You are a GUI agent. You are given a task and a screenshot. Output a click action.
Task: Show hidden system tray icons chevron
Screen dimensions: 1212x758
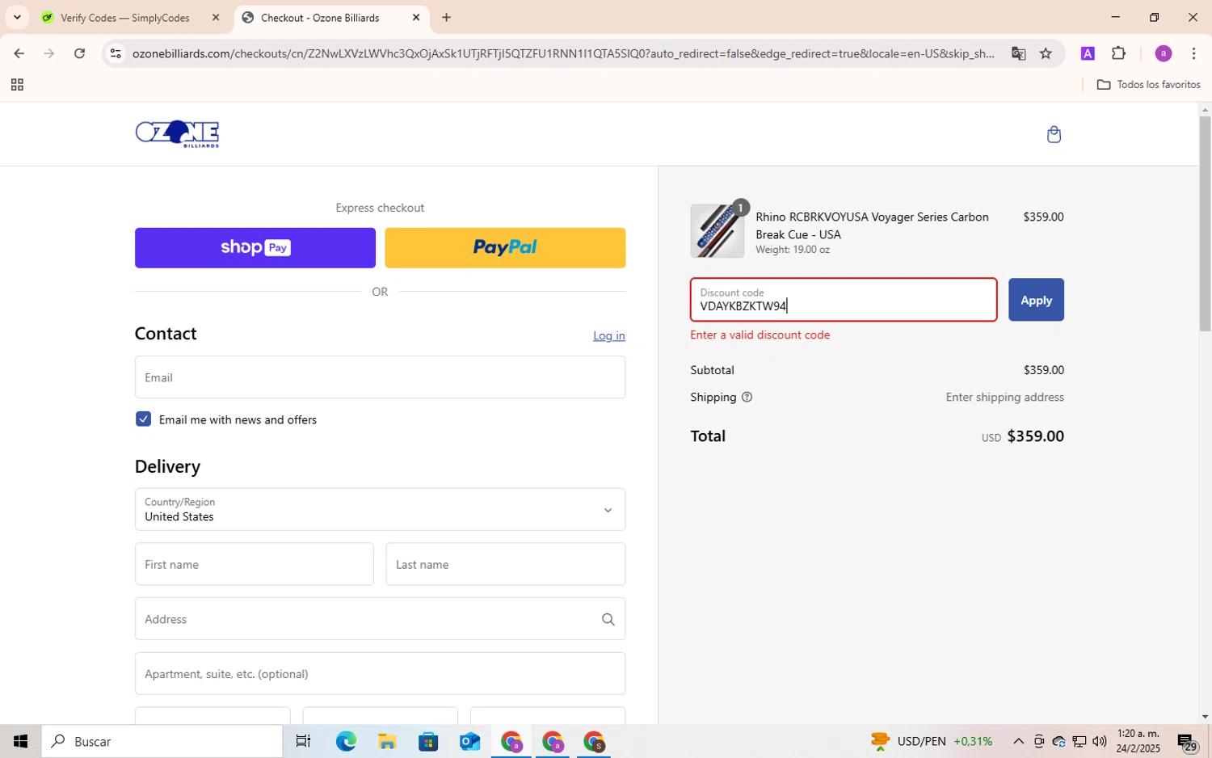pyautogui.click(x=1018, y=741)
